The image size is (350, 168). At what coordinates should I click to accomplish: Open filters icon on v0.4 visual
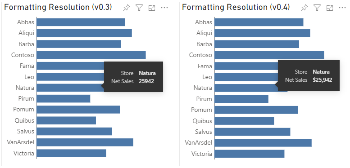317,8
